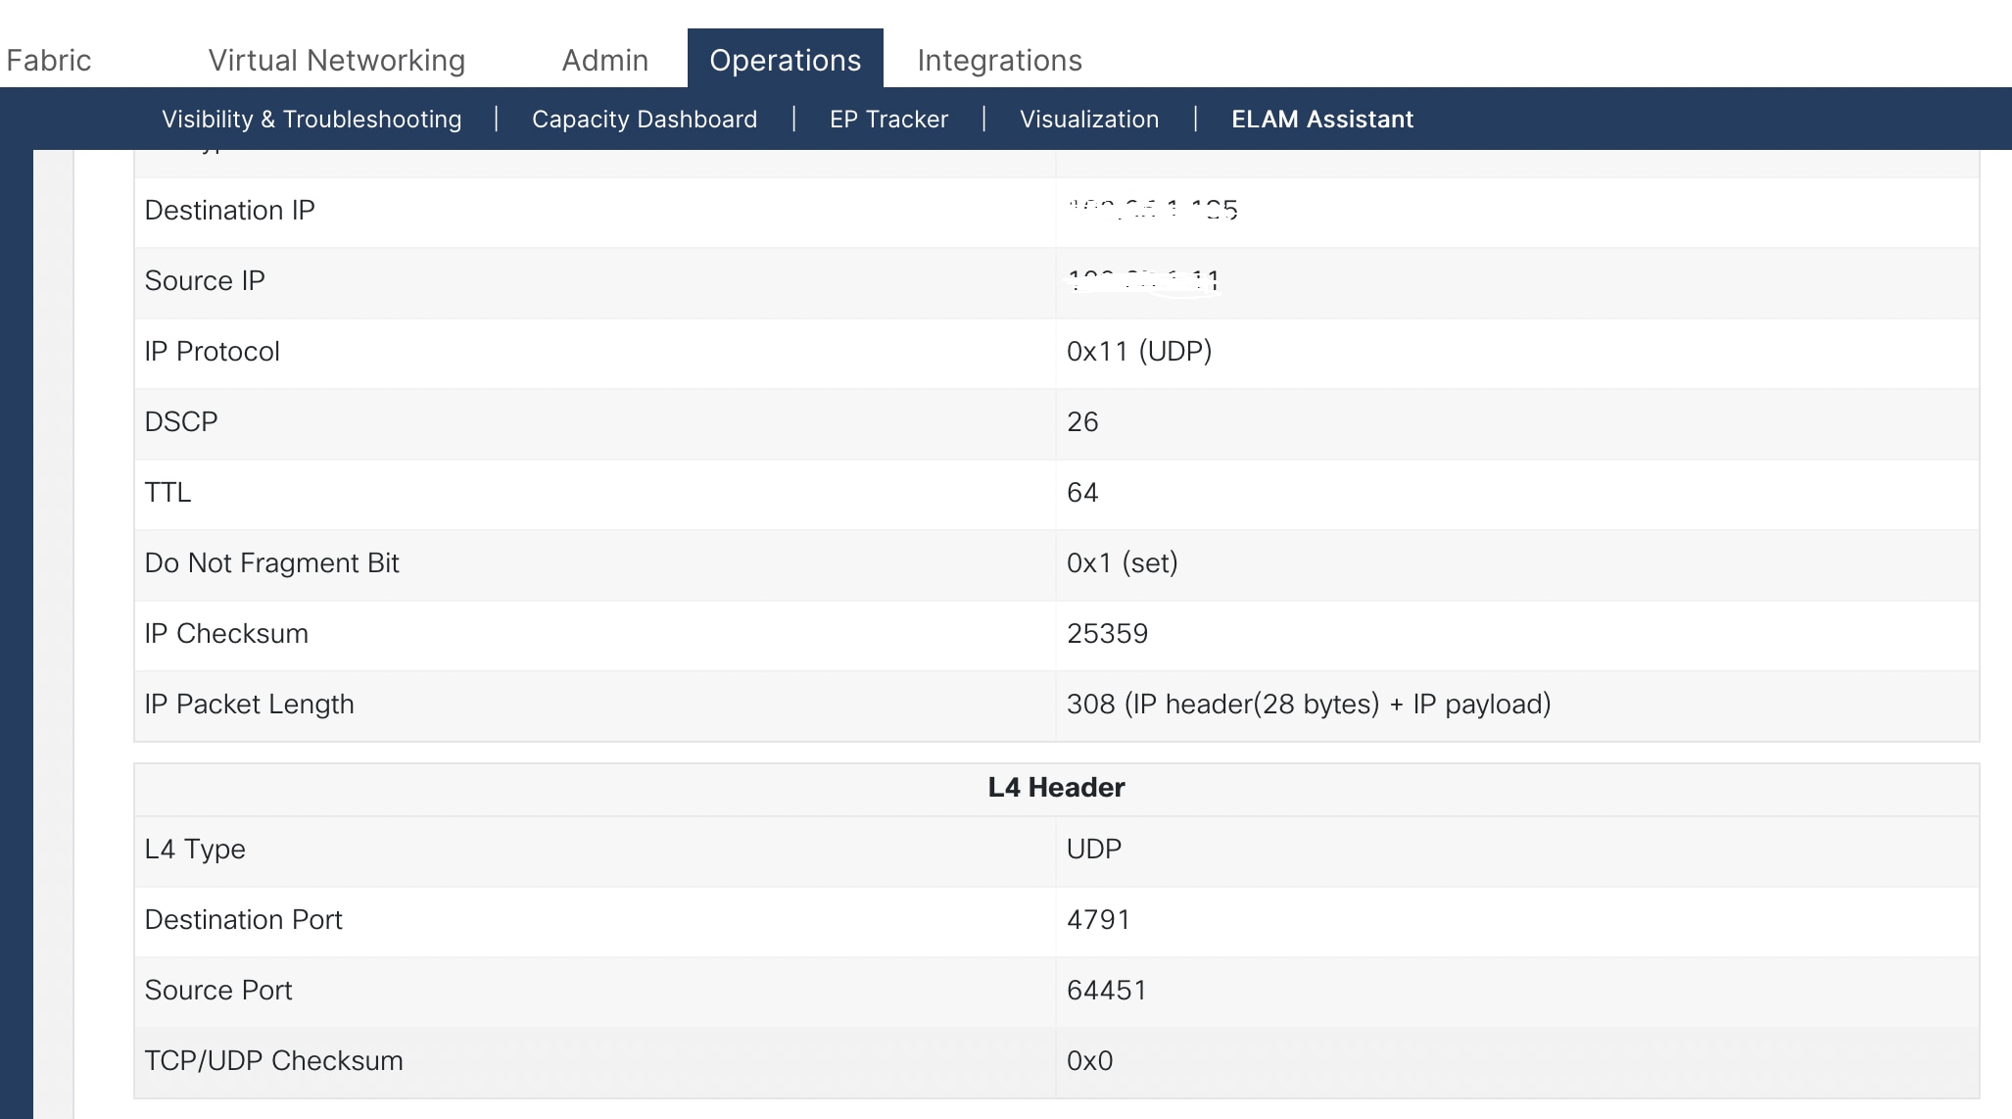Click the Source IP value

pos(1141,280)
